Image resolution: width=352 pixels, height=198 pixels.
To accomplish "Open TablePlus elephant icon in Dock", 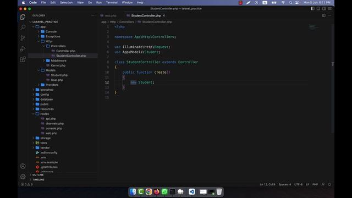I will pyautogui.click(x=180, y=192).
